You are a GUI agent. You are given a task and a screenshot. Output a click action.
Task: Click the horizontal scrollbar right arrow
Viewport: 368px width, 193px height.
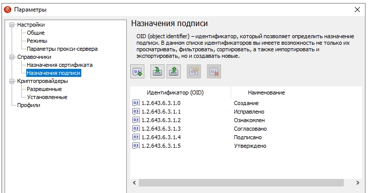click(358, 183)
